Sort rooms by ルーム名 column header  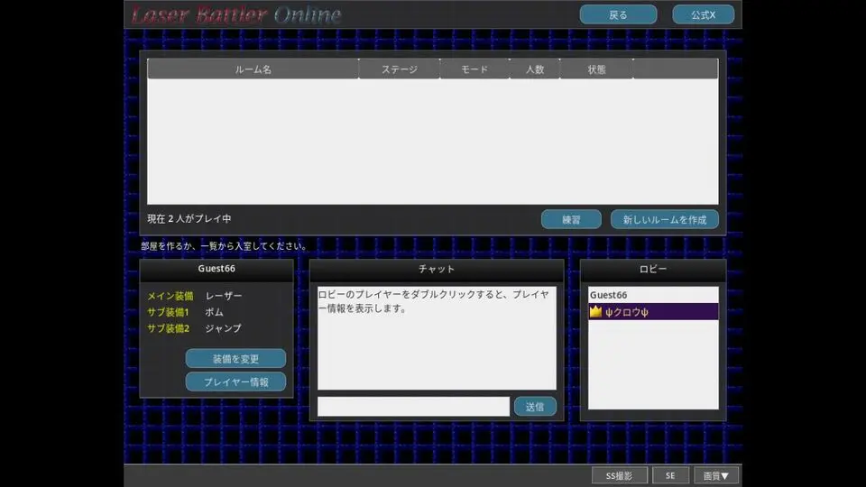pos(253,69)
